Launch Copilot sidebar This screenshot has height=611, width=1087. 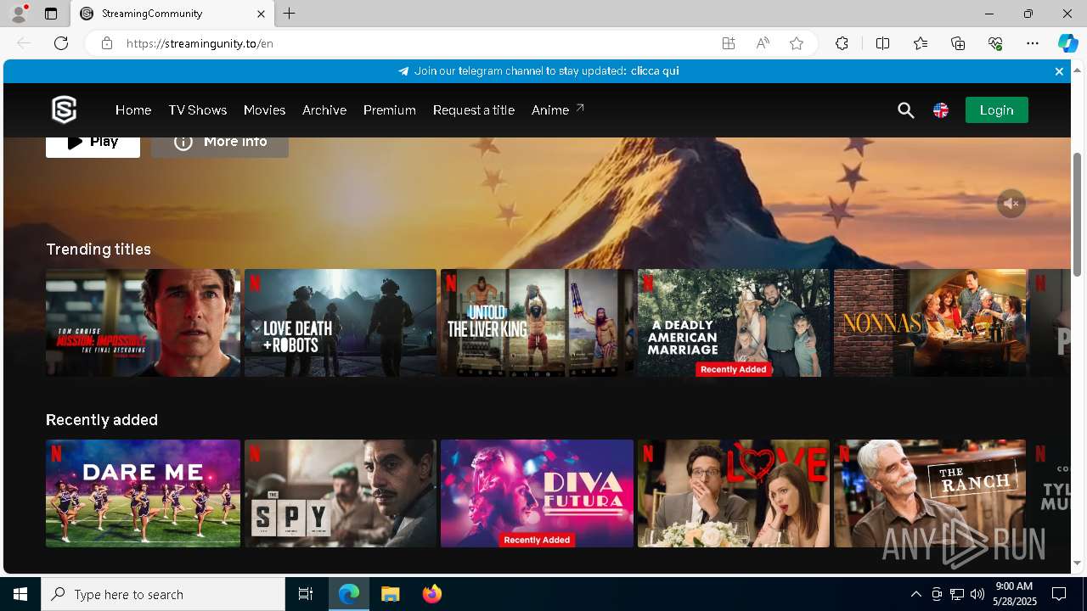[x=1067, y=43]
